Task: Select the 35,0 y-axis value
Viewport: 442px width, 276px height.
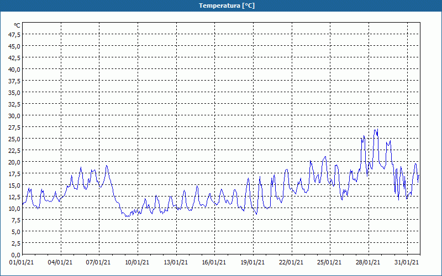Action: (x=15, y=93)
